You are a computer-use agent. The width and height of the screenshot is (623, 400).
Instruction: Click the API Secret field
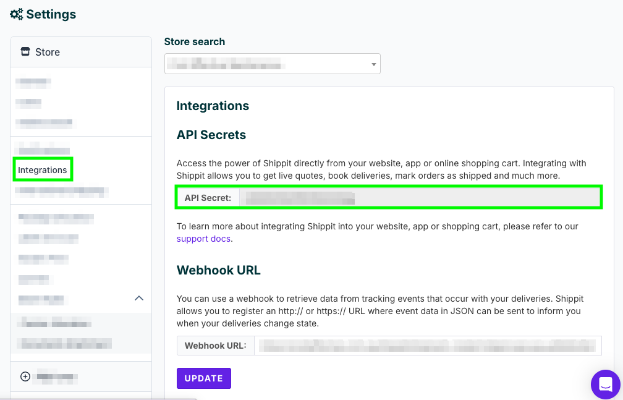click(x=420, y=198)
